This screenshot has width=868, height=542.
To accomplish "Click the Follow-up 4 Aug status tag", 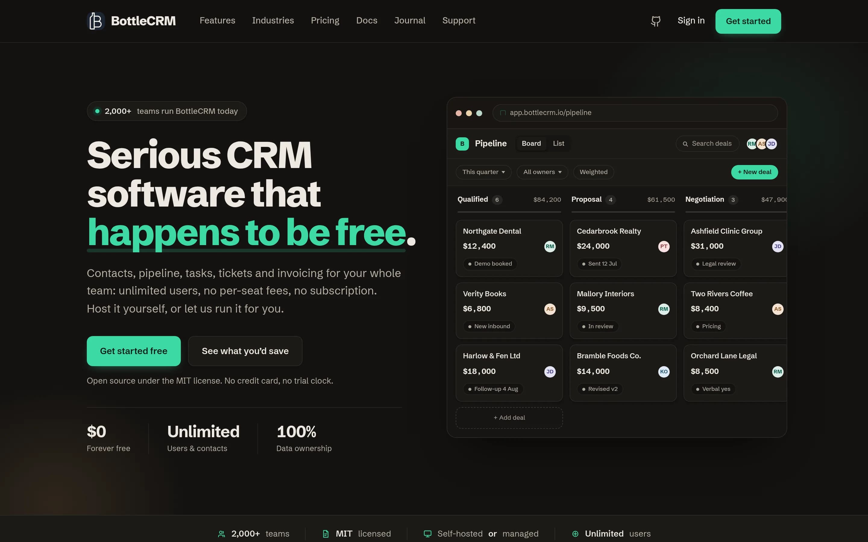I will click(x=493, y=389).
